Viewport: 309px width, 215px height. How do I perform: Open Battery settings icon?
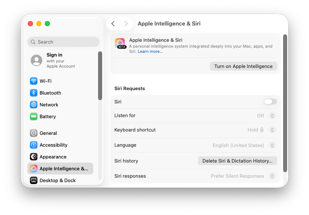tap(34, 116)
